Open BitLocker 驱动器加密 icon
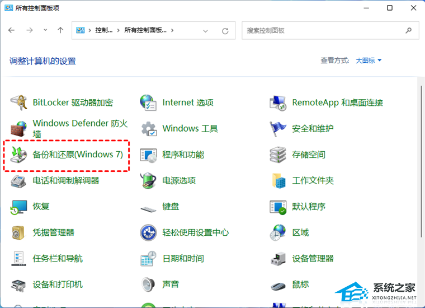Viewport: 425px width, 308px height. pyautogui.click(x=18, y=102)
